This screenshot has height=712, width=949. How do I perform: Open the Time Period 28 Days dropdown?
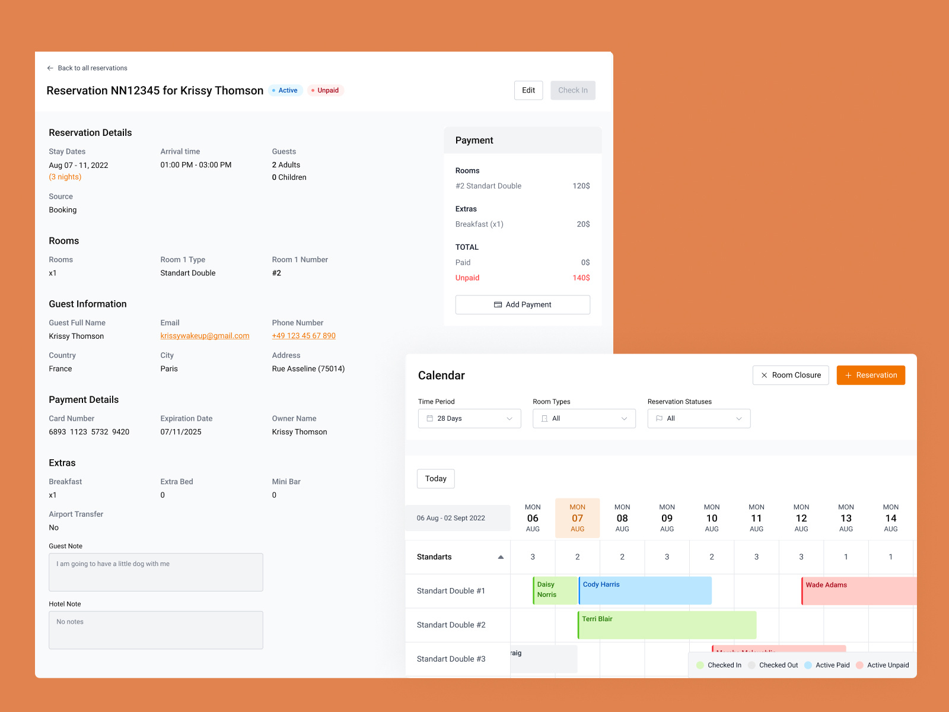469,418
